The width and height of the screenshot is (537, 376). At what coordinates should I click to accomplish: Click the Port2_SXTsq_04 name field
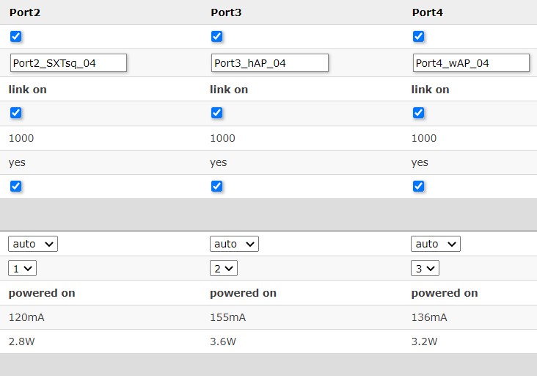pos(68,63)
